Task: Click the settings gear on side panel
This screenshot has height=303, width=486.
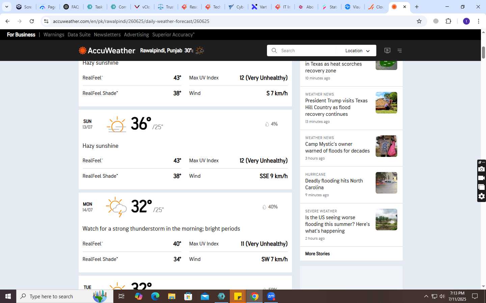Action: coord(482,196)
